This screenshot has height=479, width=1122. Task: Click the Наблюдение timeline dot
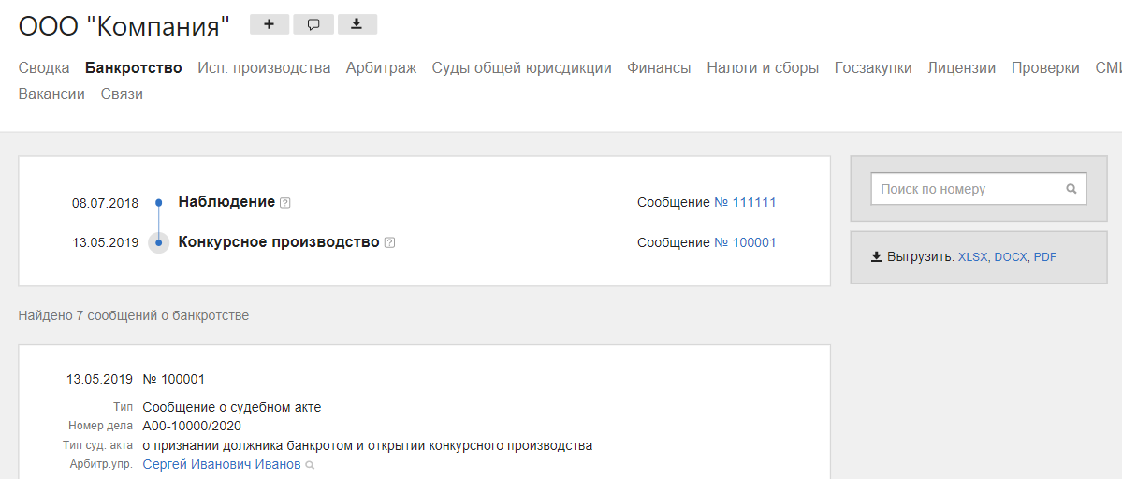159,202
